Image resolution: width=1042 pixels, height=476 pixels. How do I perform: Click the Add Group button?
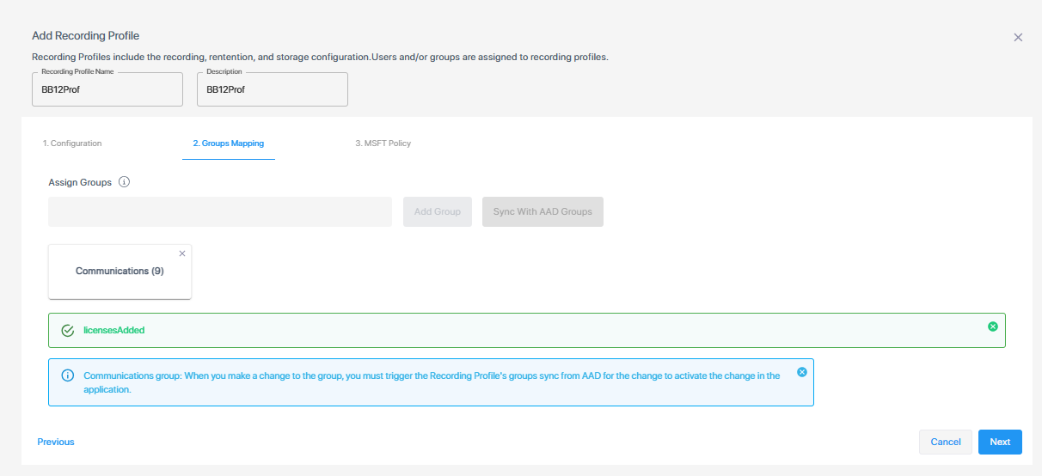click(438, 211)
